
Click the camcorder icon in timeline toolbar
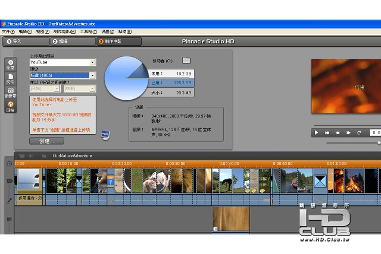(22, 156)
